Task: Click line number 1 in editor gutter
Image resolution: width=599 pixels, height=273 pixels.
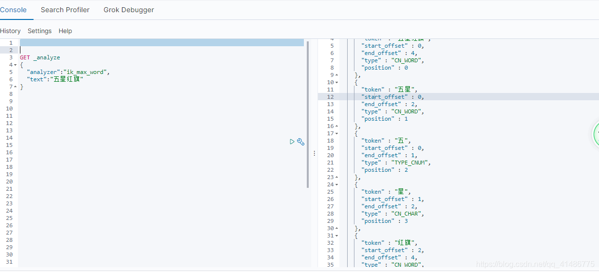Action: coord(10,43)
